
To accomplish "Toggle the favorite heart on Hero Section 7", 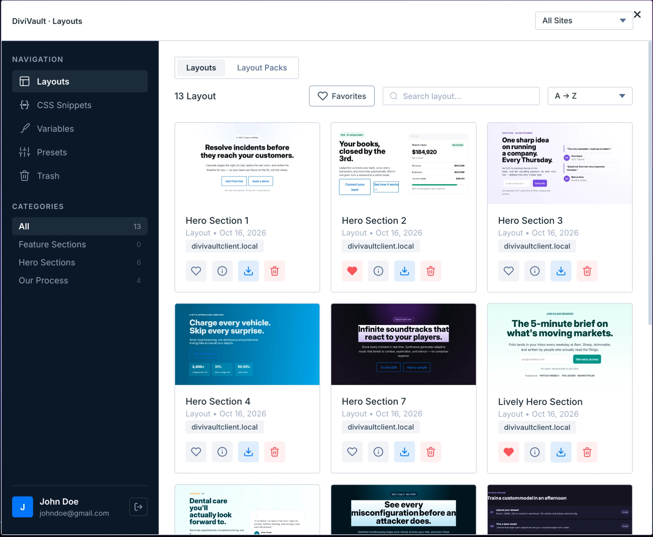I will click(352, 452).
